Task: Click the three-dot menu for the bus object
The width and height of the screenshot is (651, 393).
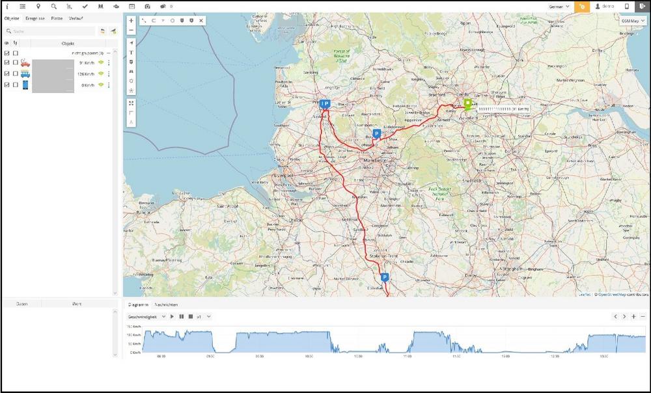Action: 109,74
